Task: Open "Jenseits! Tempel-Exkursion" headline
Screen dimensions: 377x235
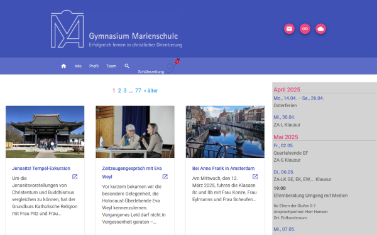Action: click(41, 169)
